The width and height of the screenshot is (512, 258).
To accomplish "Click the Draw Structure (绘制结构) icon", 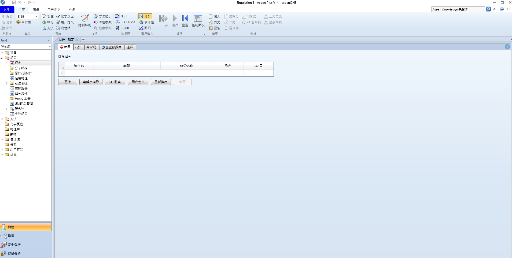I will pos(84,20).
